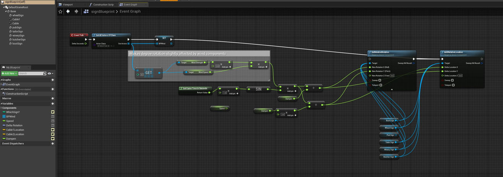
Task: Click the favorites star icon in graph toolbar
Action: [60, 11]
